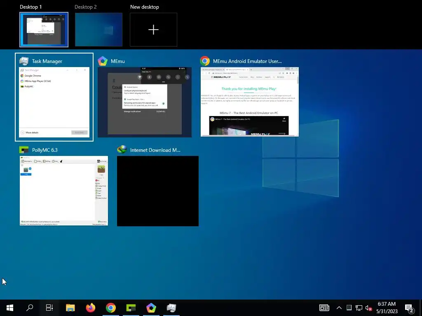The width and height of the screenshot is (422, 316).
Task: Open File Explorer from the taskbar
Action: click(x=70, y=308)
